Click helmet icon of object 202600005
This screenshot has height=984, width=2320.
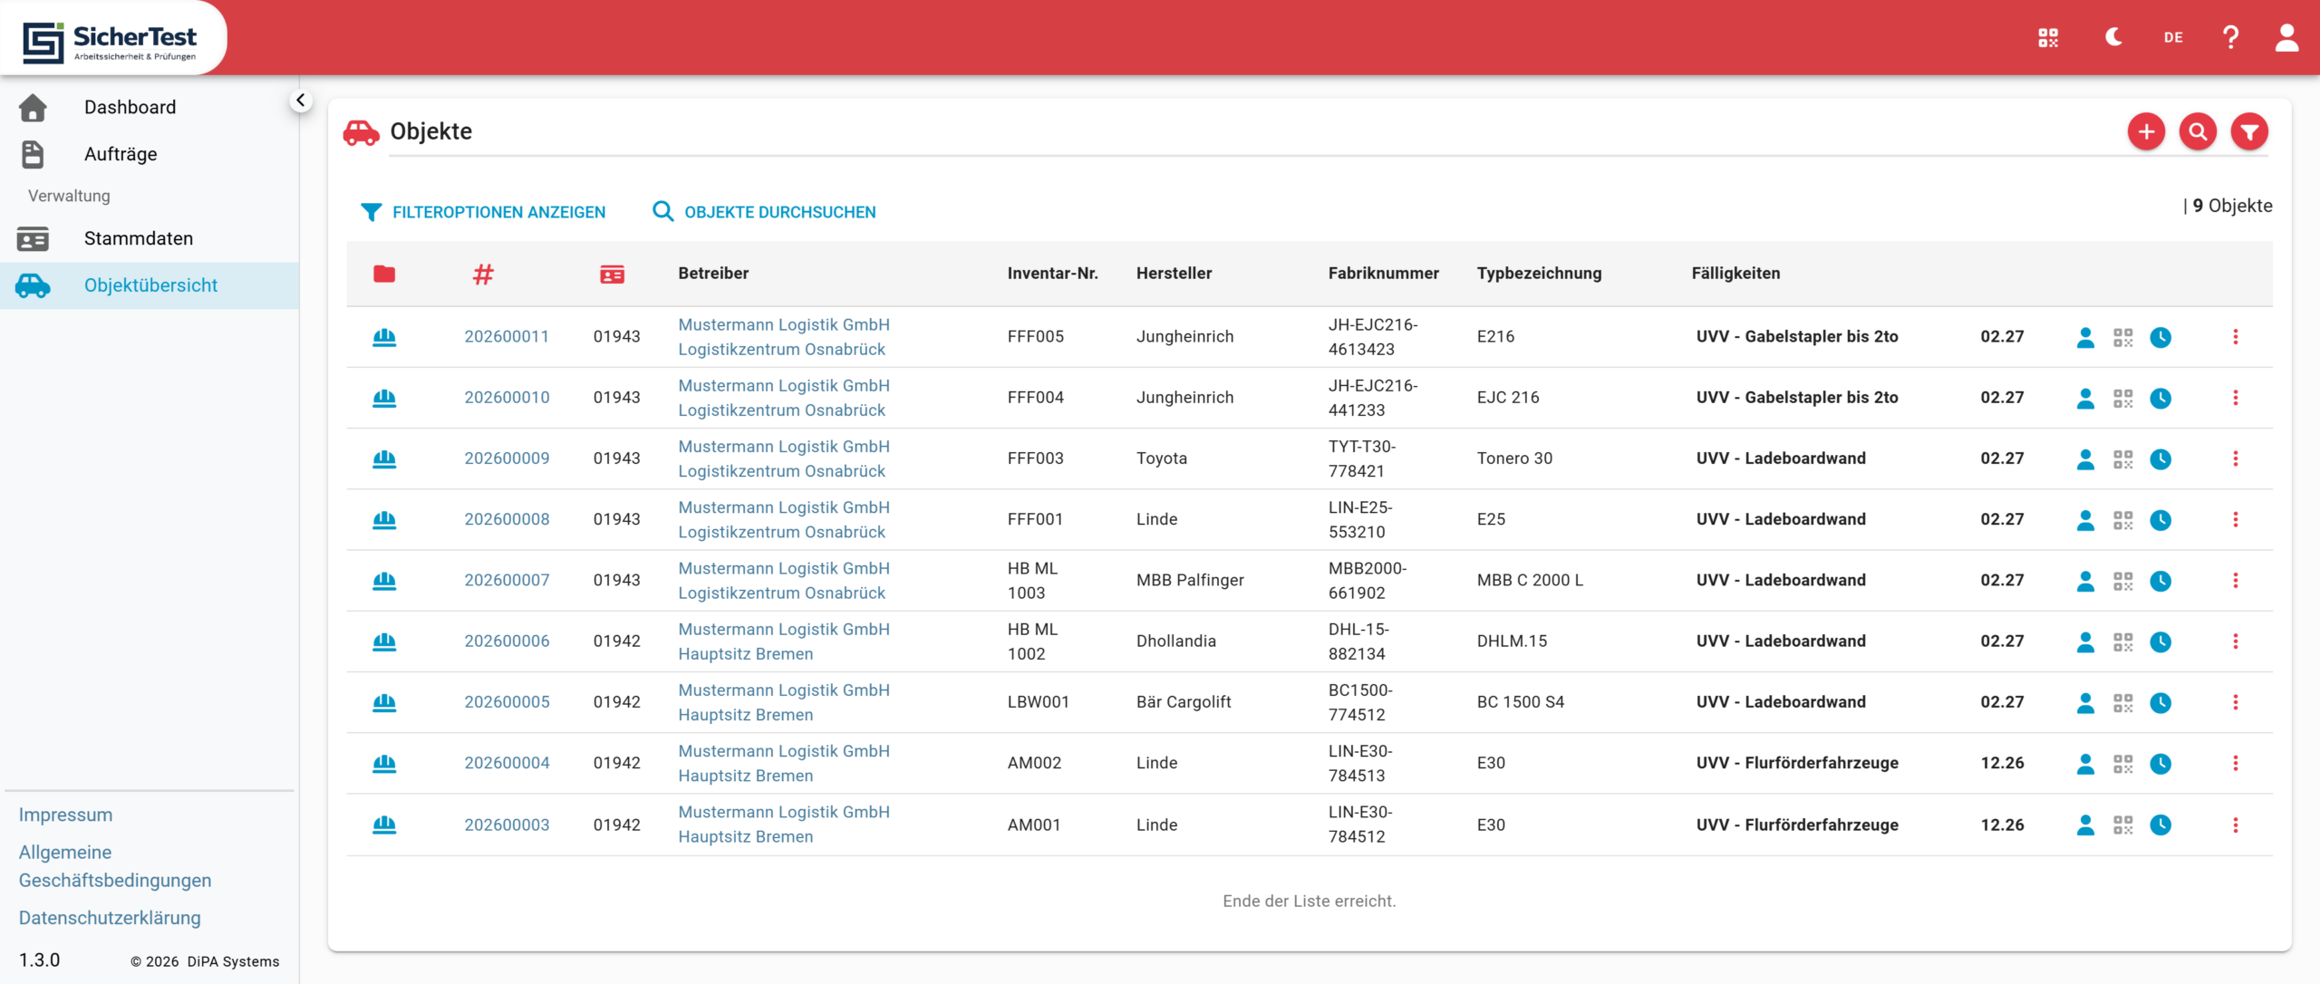coord(384,702)
